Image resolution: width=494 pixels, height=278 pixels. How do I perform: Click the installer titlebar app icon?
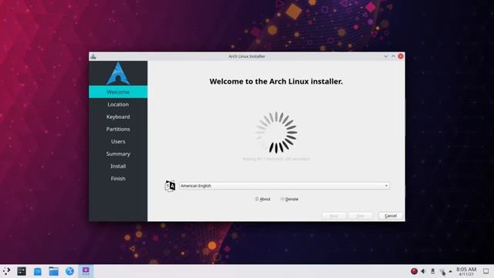(93, 56)
